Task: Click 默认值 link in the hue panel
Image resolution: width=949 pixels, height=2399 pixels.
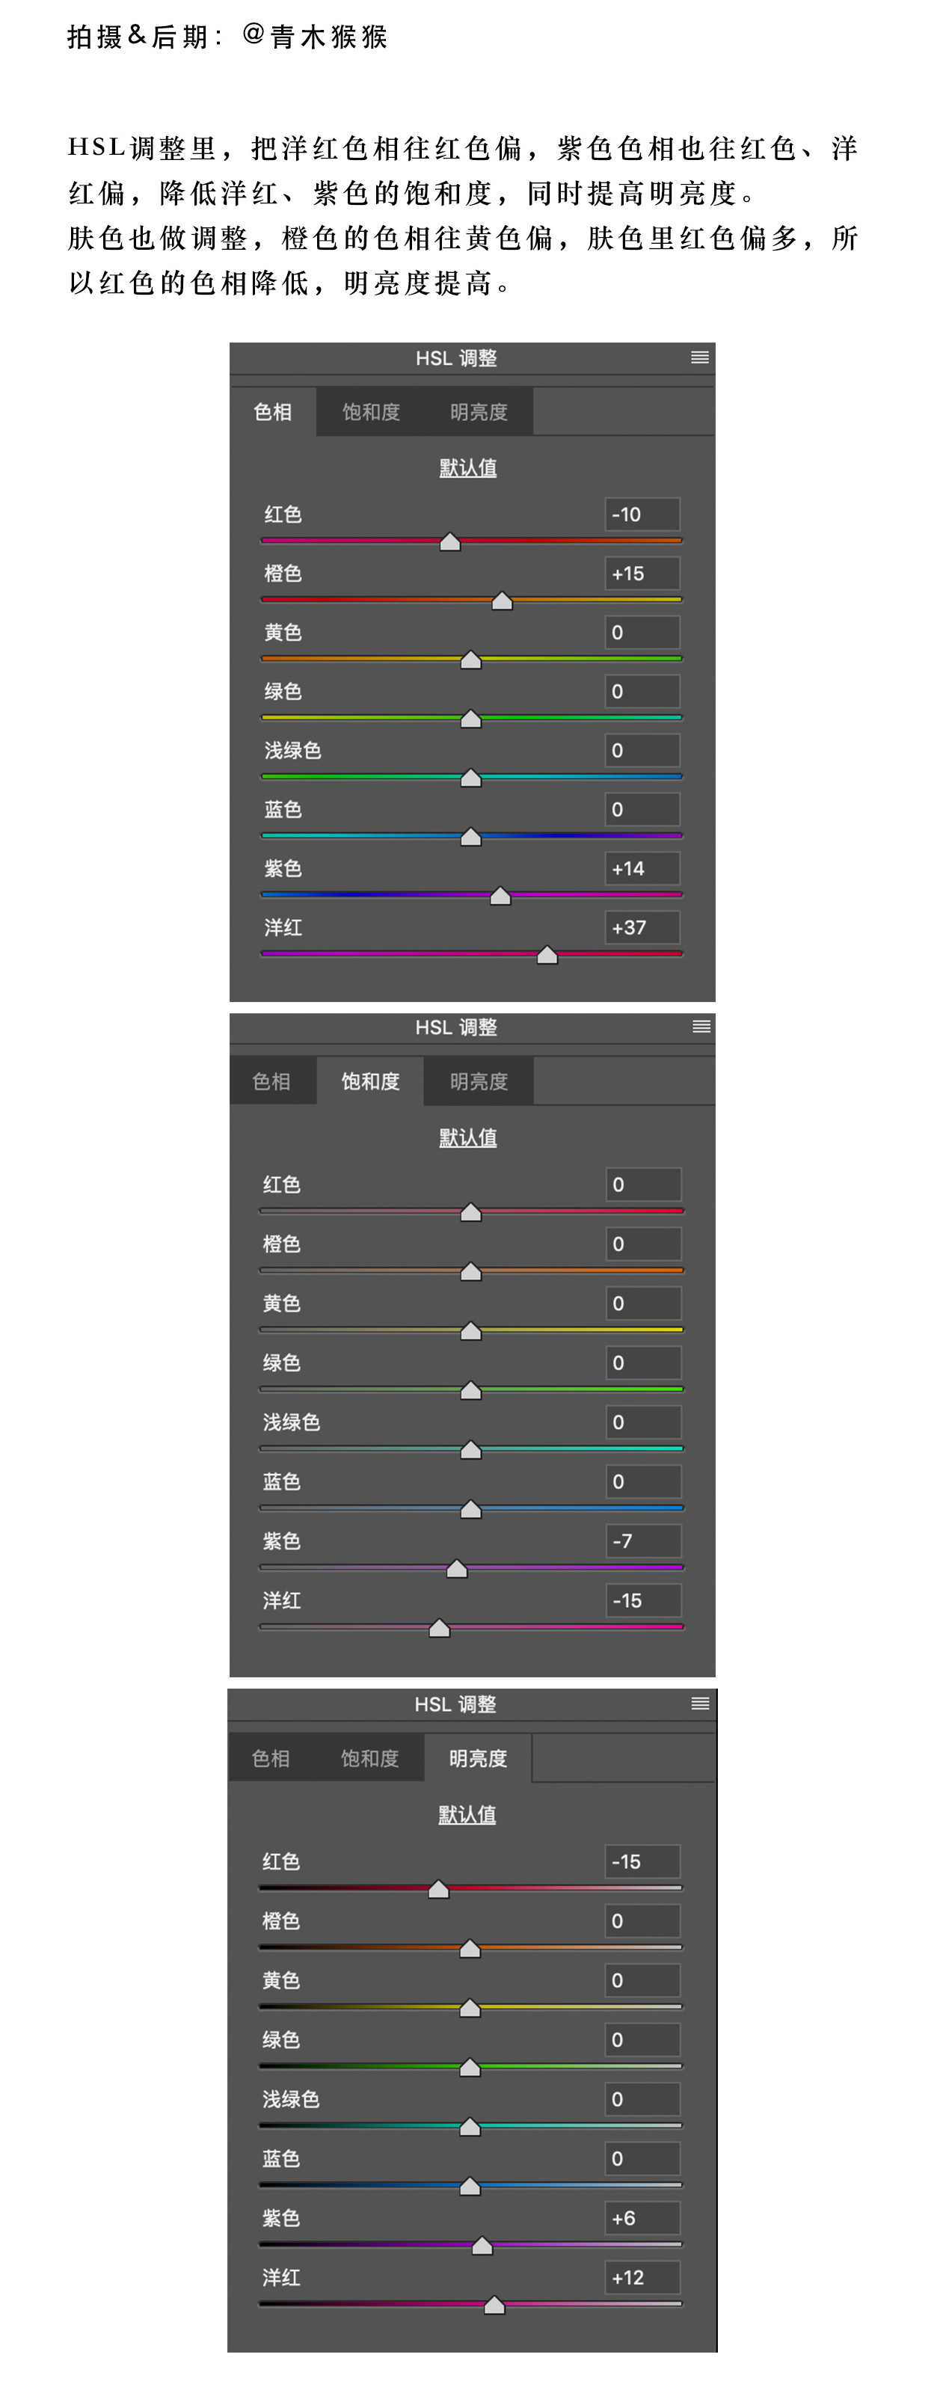Action: [467, 467]
